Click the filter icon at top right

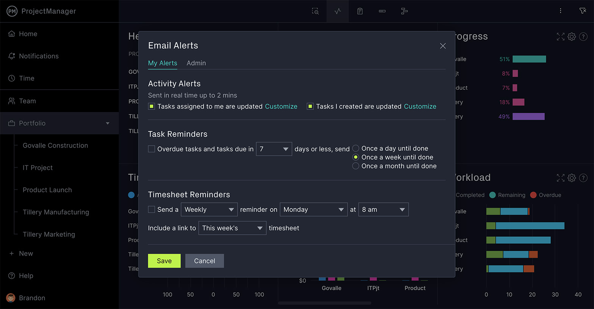pos(583,11)
